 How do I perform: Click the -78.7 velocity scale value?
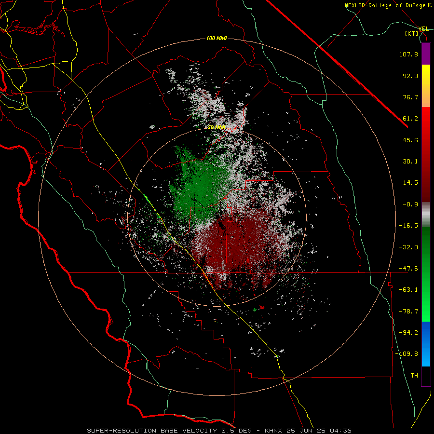(408, 312)
